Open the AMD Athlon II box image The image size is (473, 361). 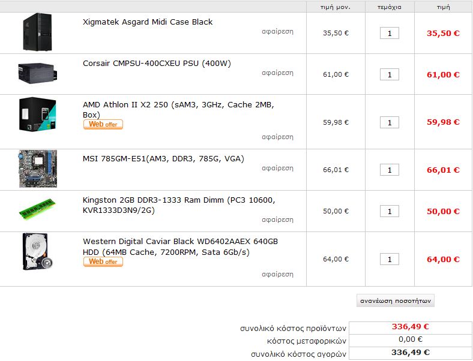(37, 114)
